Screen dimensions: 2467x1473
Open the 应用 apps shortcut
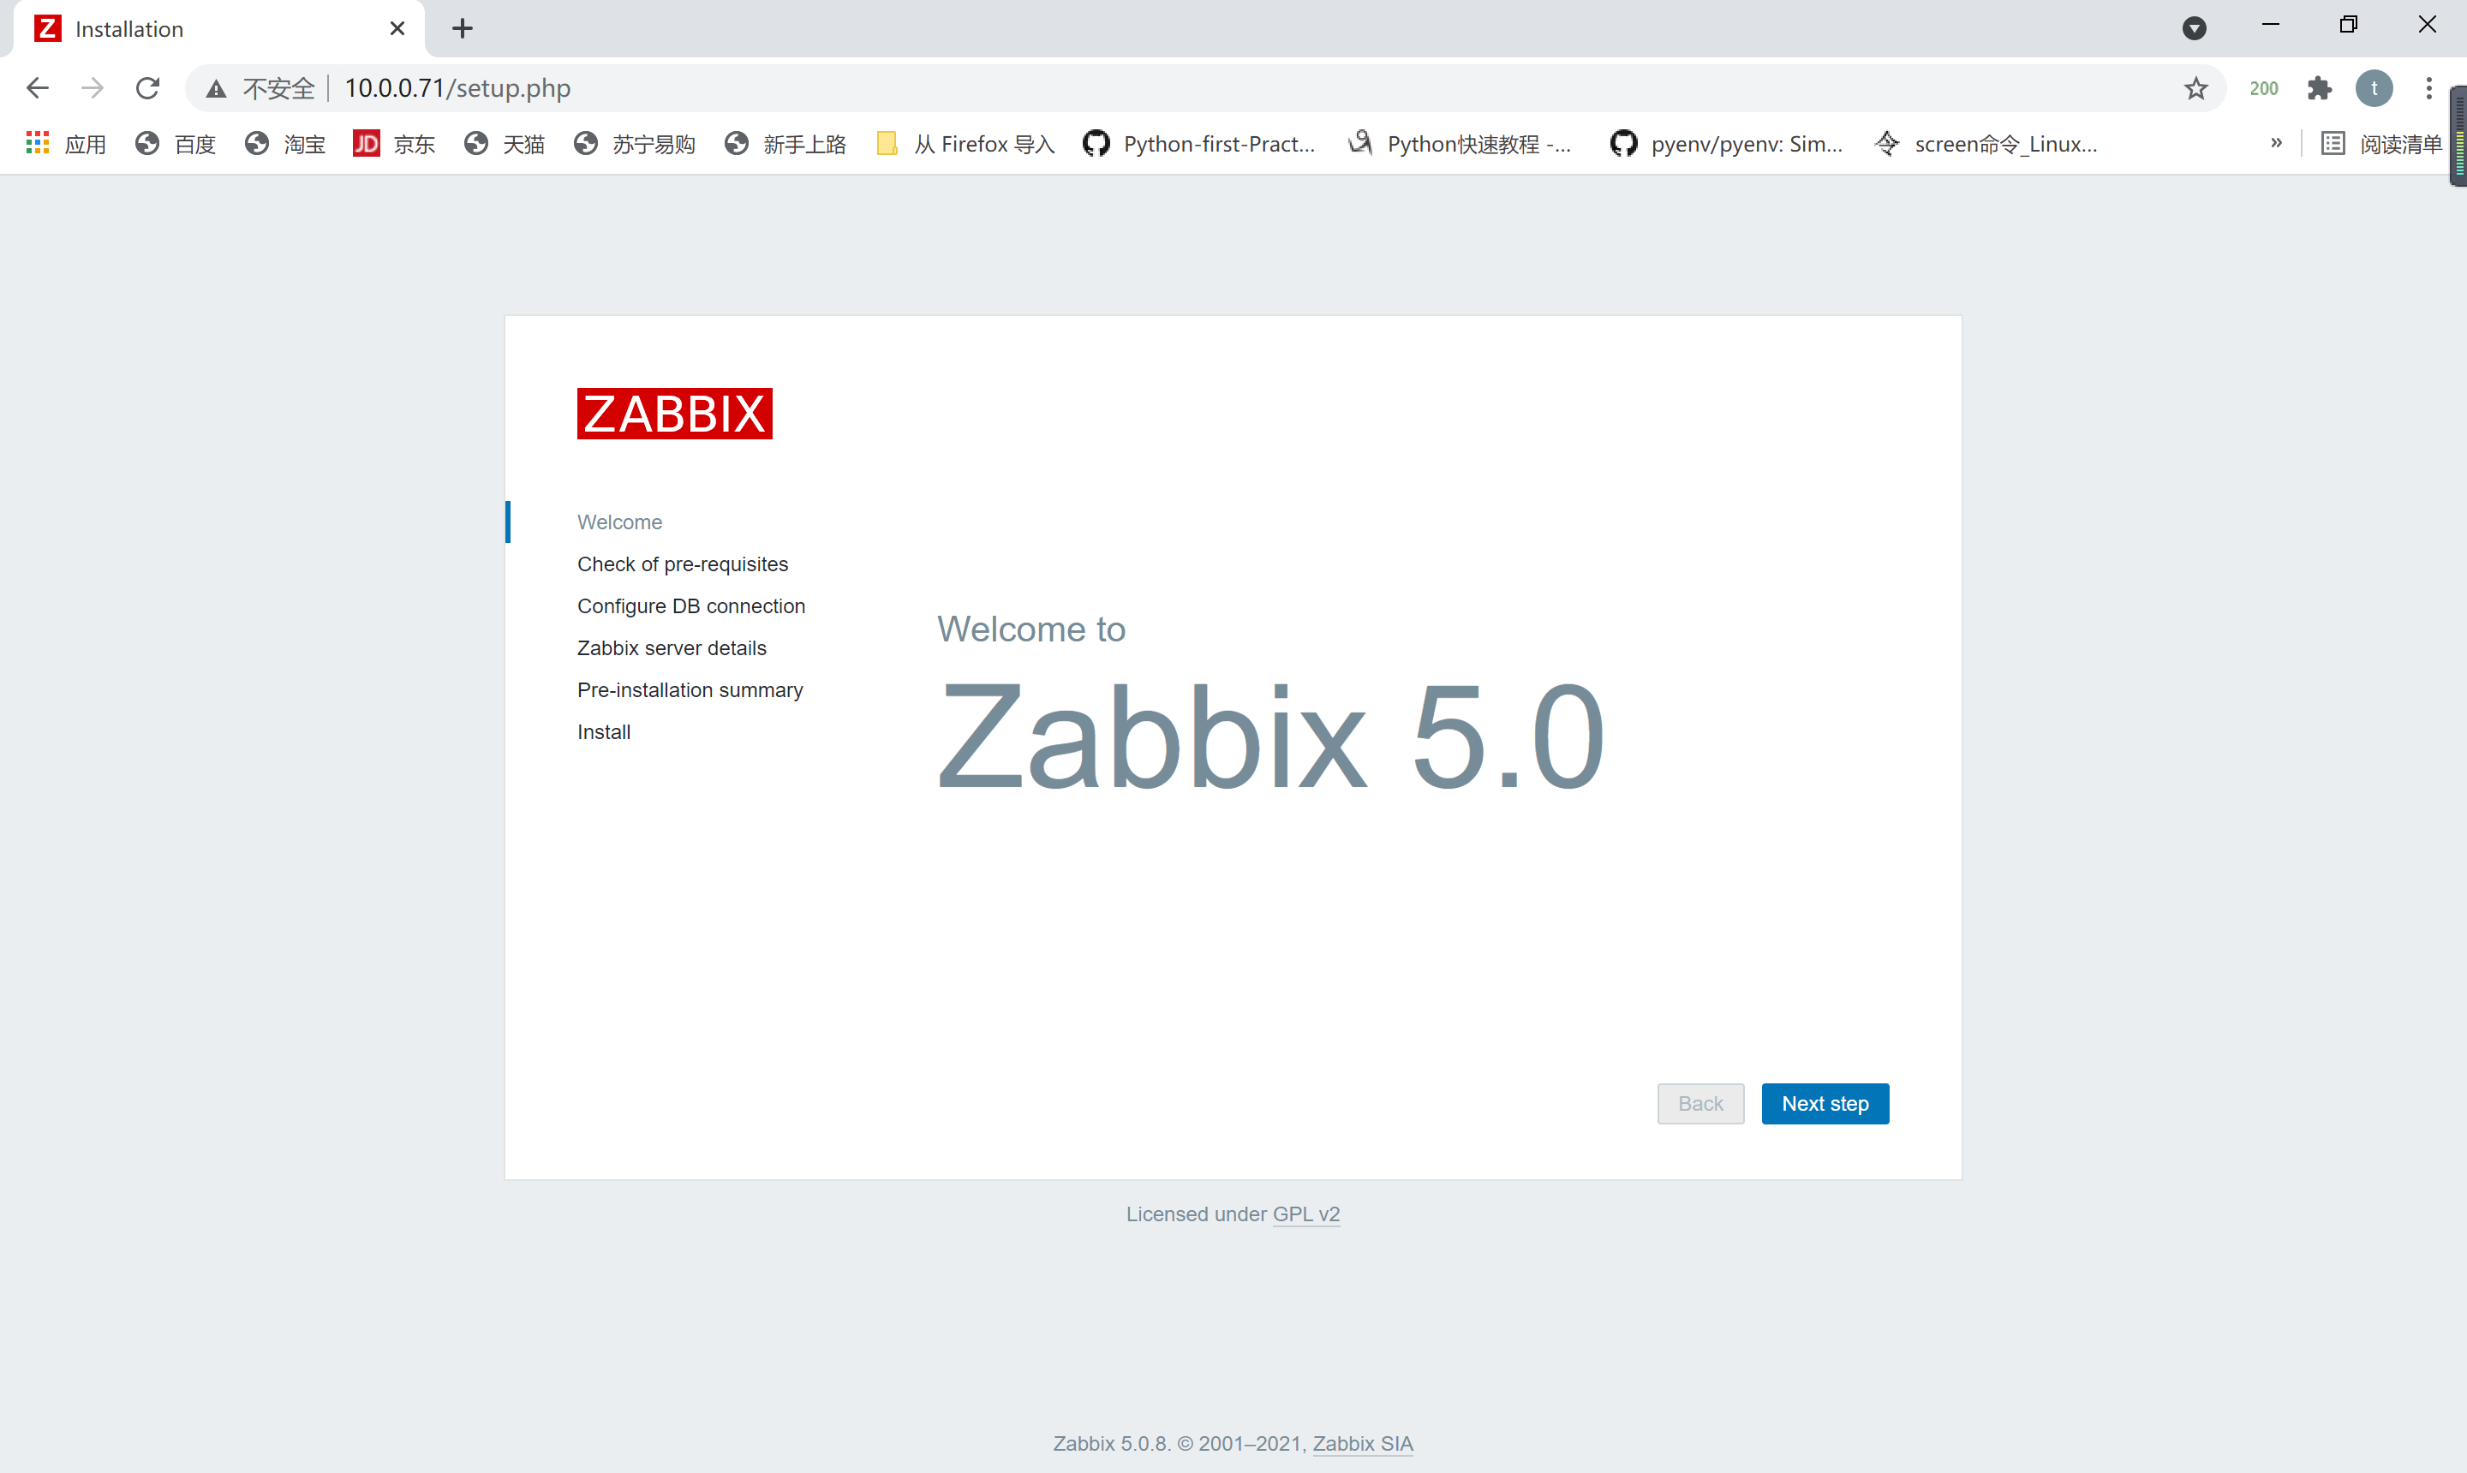(x=65, y=144)
